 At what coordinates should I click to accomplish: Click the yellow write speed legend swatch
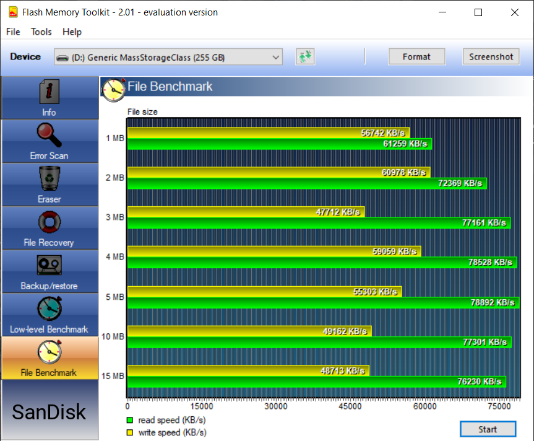point(130,432)
